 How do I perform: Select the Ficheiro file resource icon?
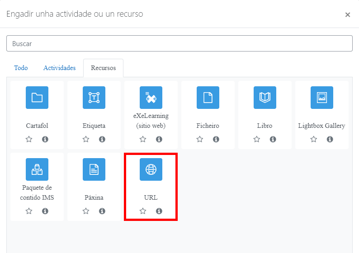click(208, 98)
